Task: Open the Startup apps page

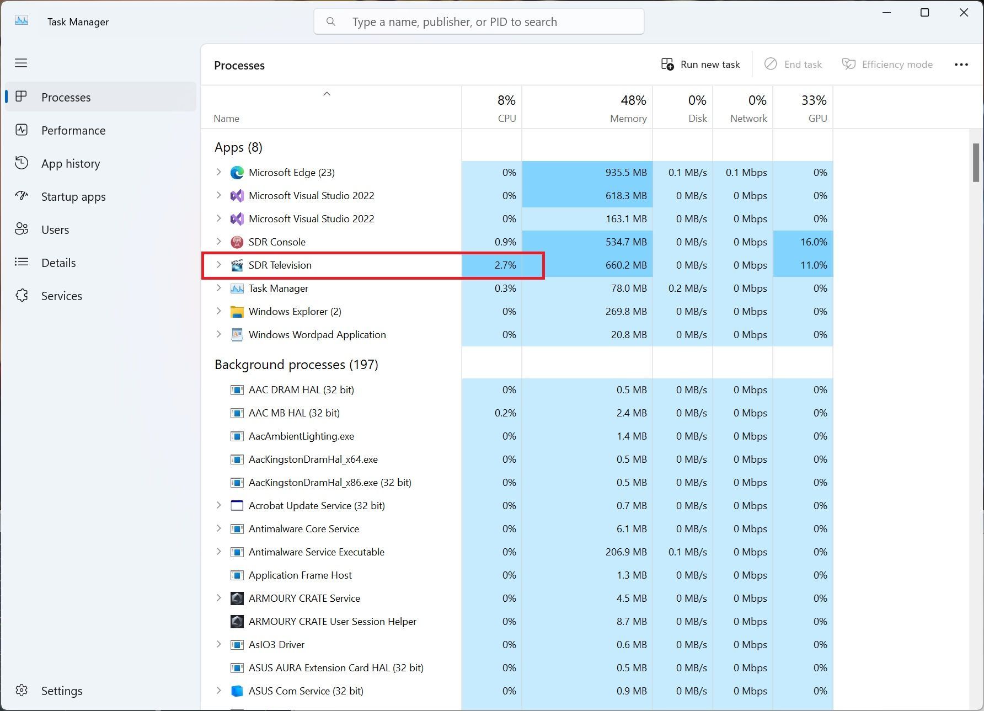Action: tap(101, 196)
